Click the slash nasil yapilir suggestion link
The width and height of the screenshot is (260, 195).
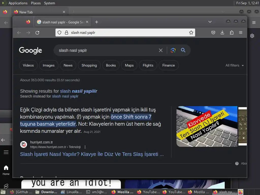pyautogui.click(x=79, y=91)
